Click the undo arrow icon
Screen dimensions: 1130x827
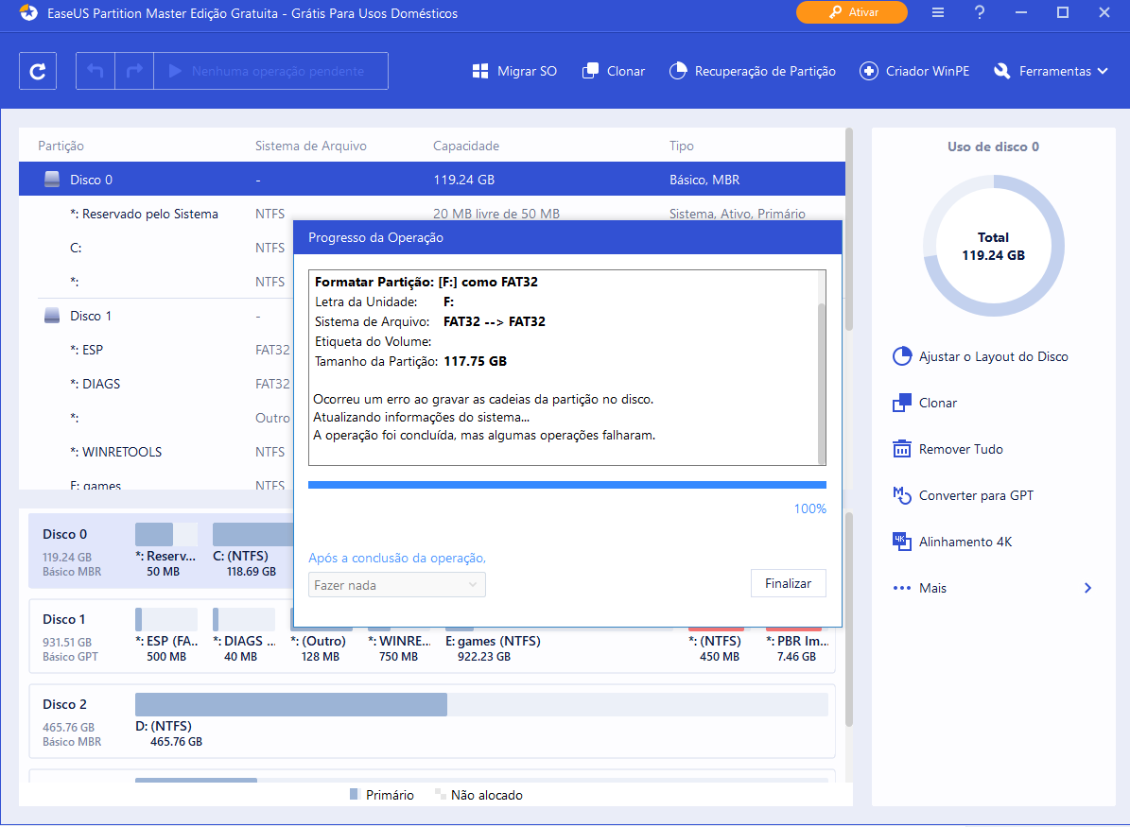coord(96,71)
